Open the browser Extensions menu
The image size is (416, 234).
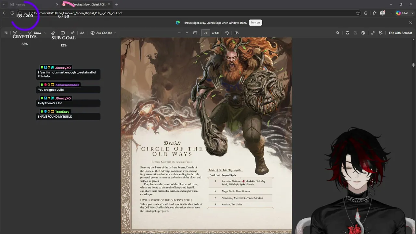(x=366, y=13)
